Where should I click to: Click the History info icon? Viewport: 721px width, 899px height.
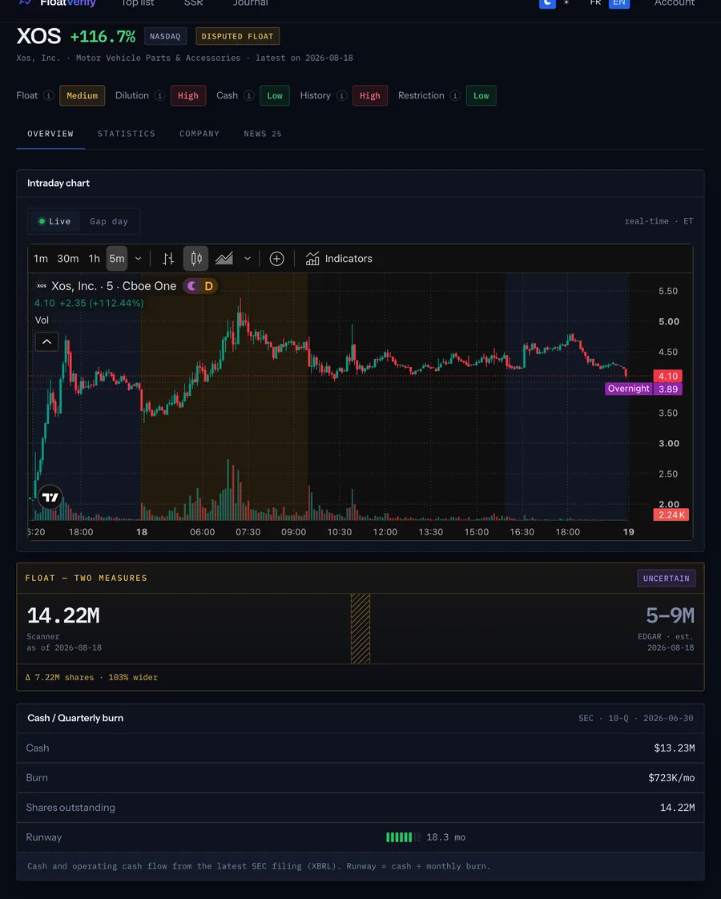click(341, 95)
